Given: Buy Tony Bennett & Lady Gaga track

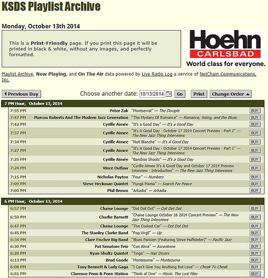Looking at the screenshot, I should 255,267.
